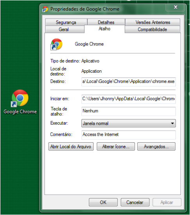Confirm with the OK button
Image resolution: width=190 pixels, height=215 pixels.
pyautogui.click(x=103, y=202)
